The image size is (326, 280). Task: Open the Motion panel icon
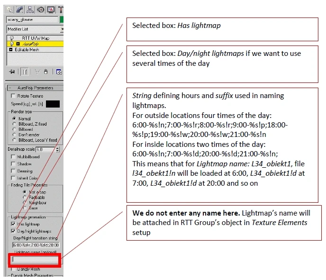pyautogui.click(x=41, y=10)
